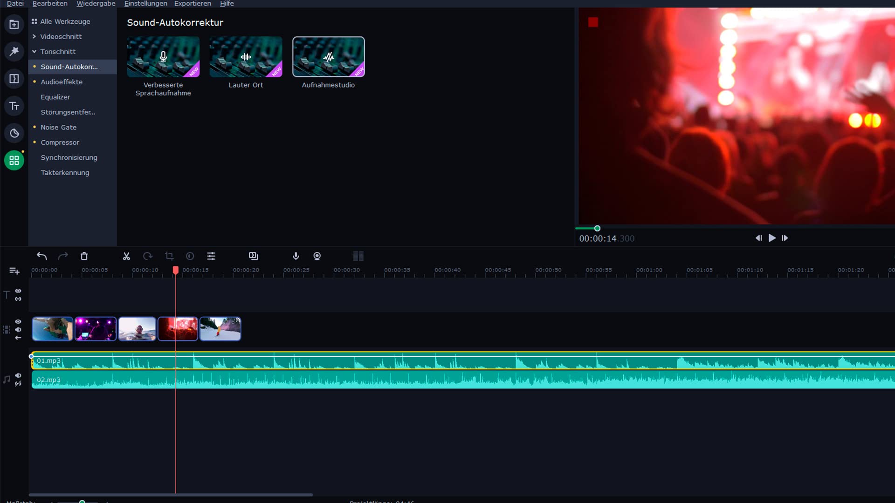Open the file import panel icon
The width and height of the screenshot is (895, 503).
click(14, 24)
